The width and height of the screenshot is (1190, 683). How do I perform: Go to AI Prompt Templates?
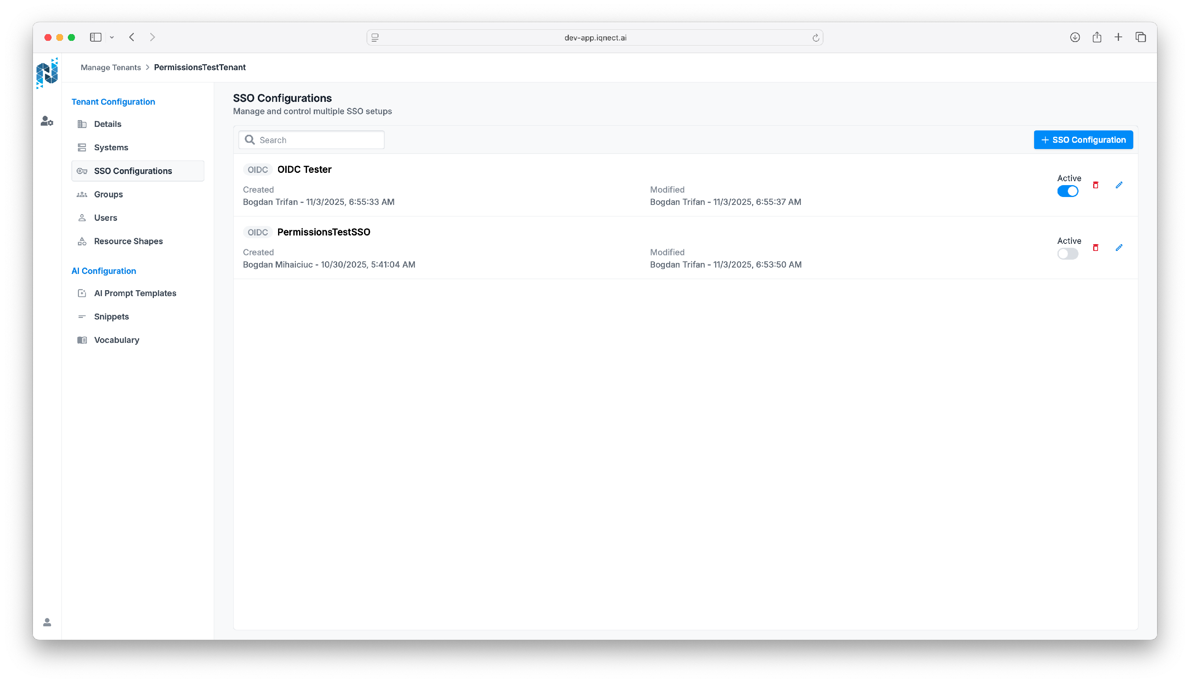(x=135, y=293)
